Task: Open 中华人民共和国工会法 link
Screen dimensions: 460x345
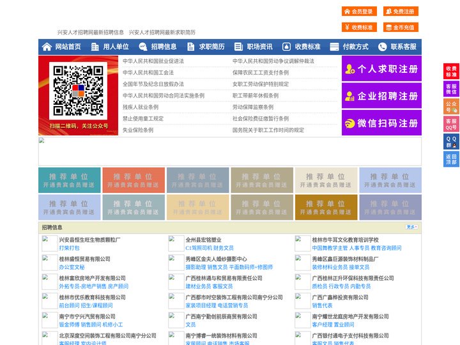Action: pyautogui.click(x=148, y=72)
